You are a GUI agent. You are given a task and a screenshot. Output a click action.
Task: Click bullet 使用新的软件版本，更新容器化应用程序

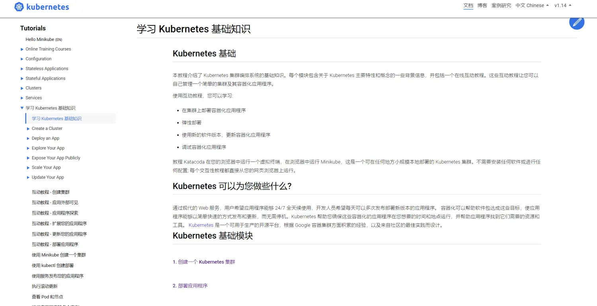click(226, 135)
